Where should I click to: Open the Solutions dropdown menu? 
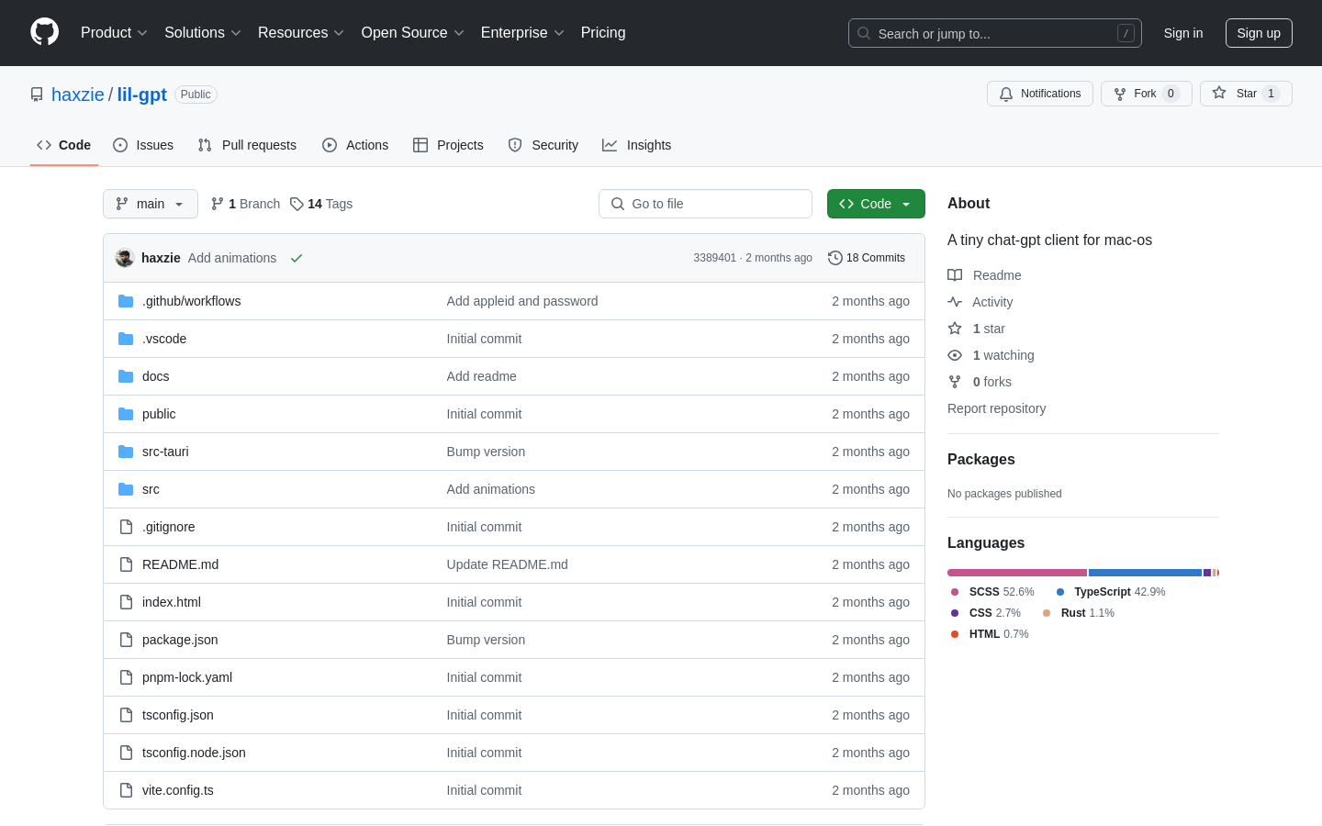[x=203, y=33]
